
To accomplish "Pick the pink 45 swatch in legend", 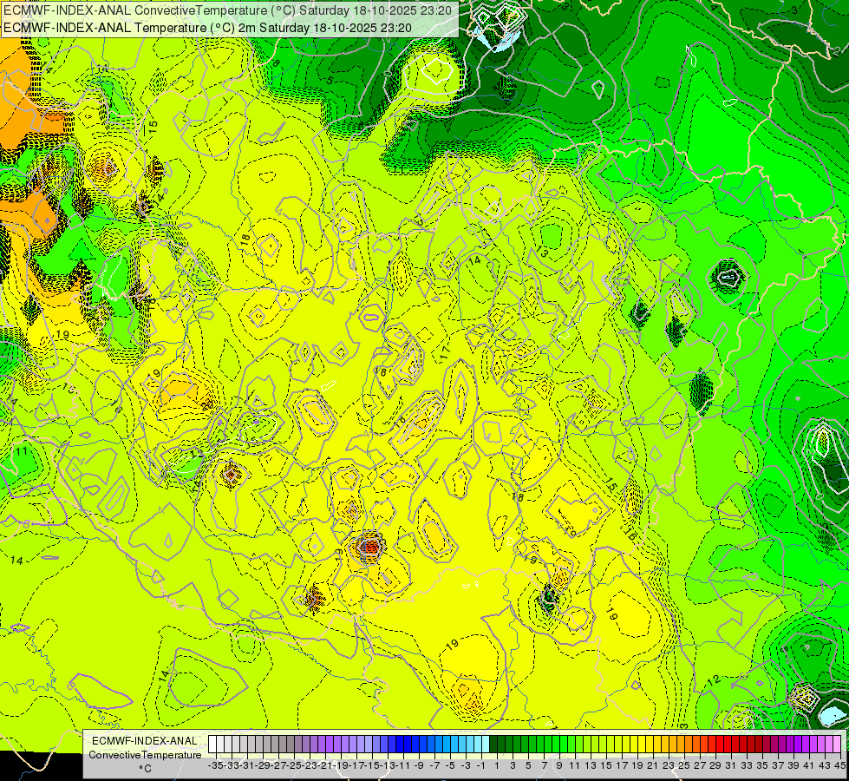I will [839, 744].
